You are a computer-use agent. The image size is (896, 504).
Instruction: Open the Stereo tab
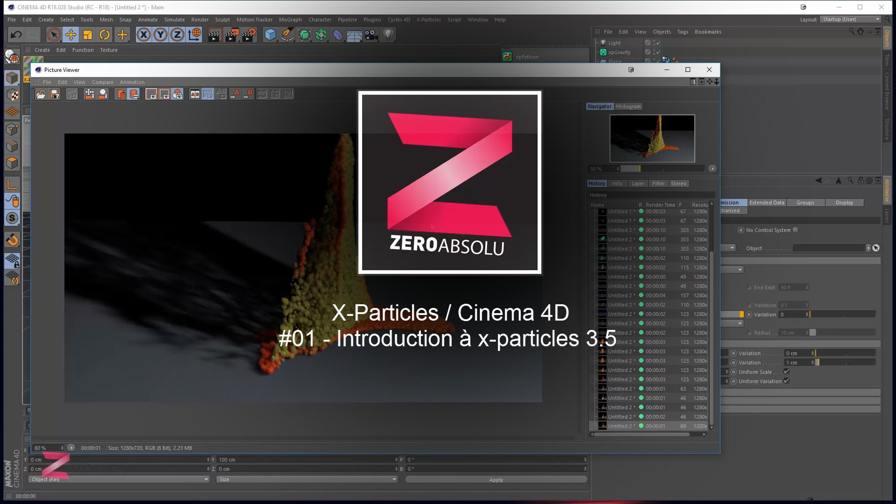pyautogui.click(x=679, y=184)
